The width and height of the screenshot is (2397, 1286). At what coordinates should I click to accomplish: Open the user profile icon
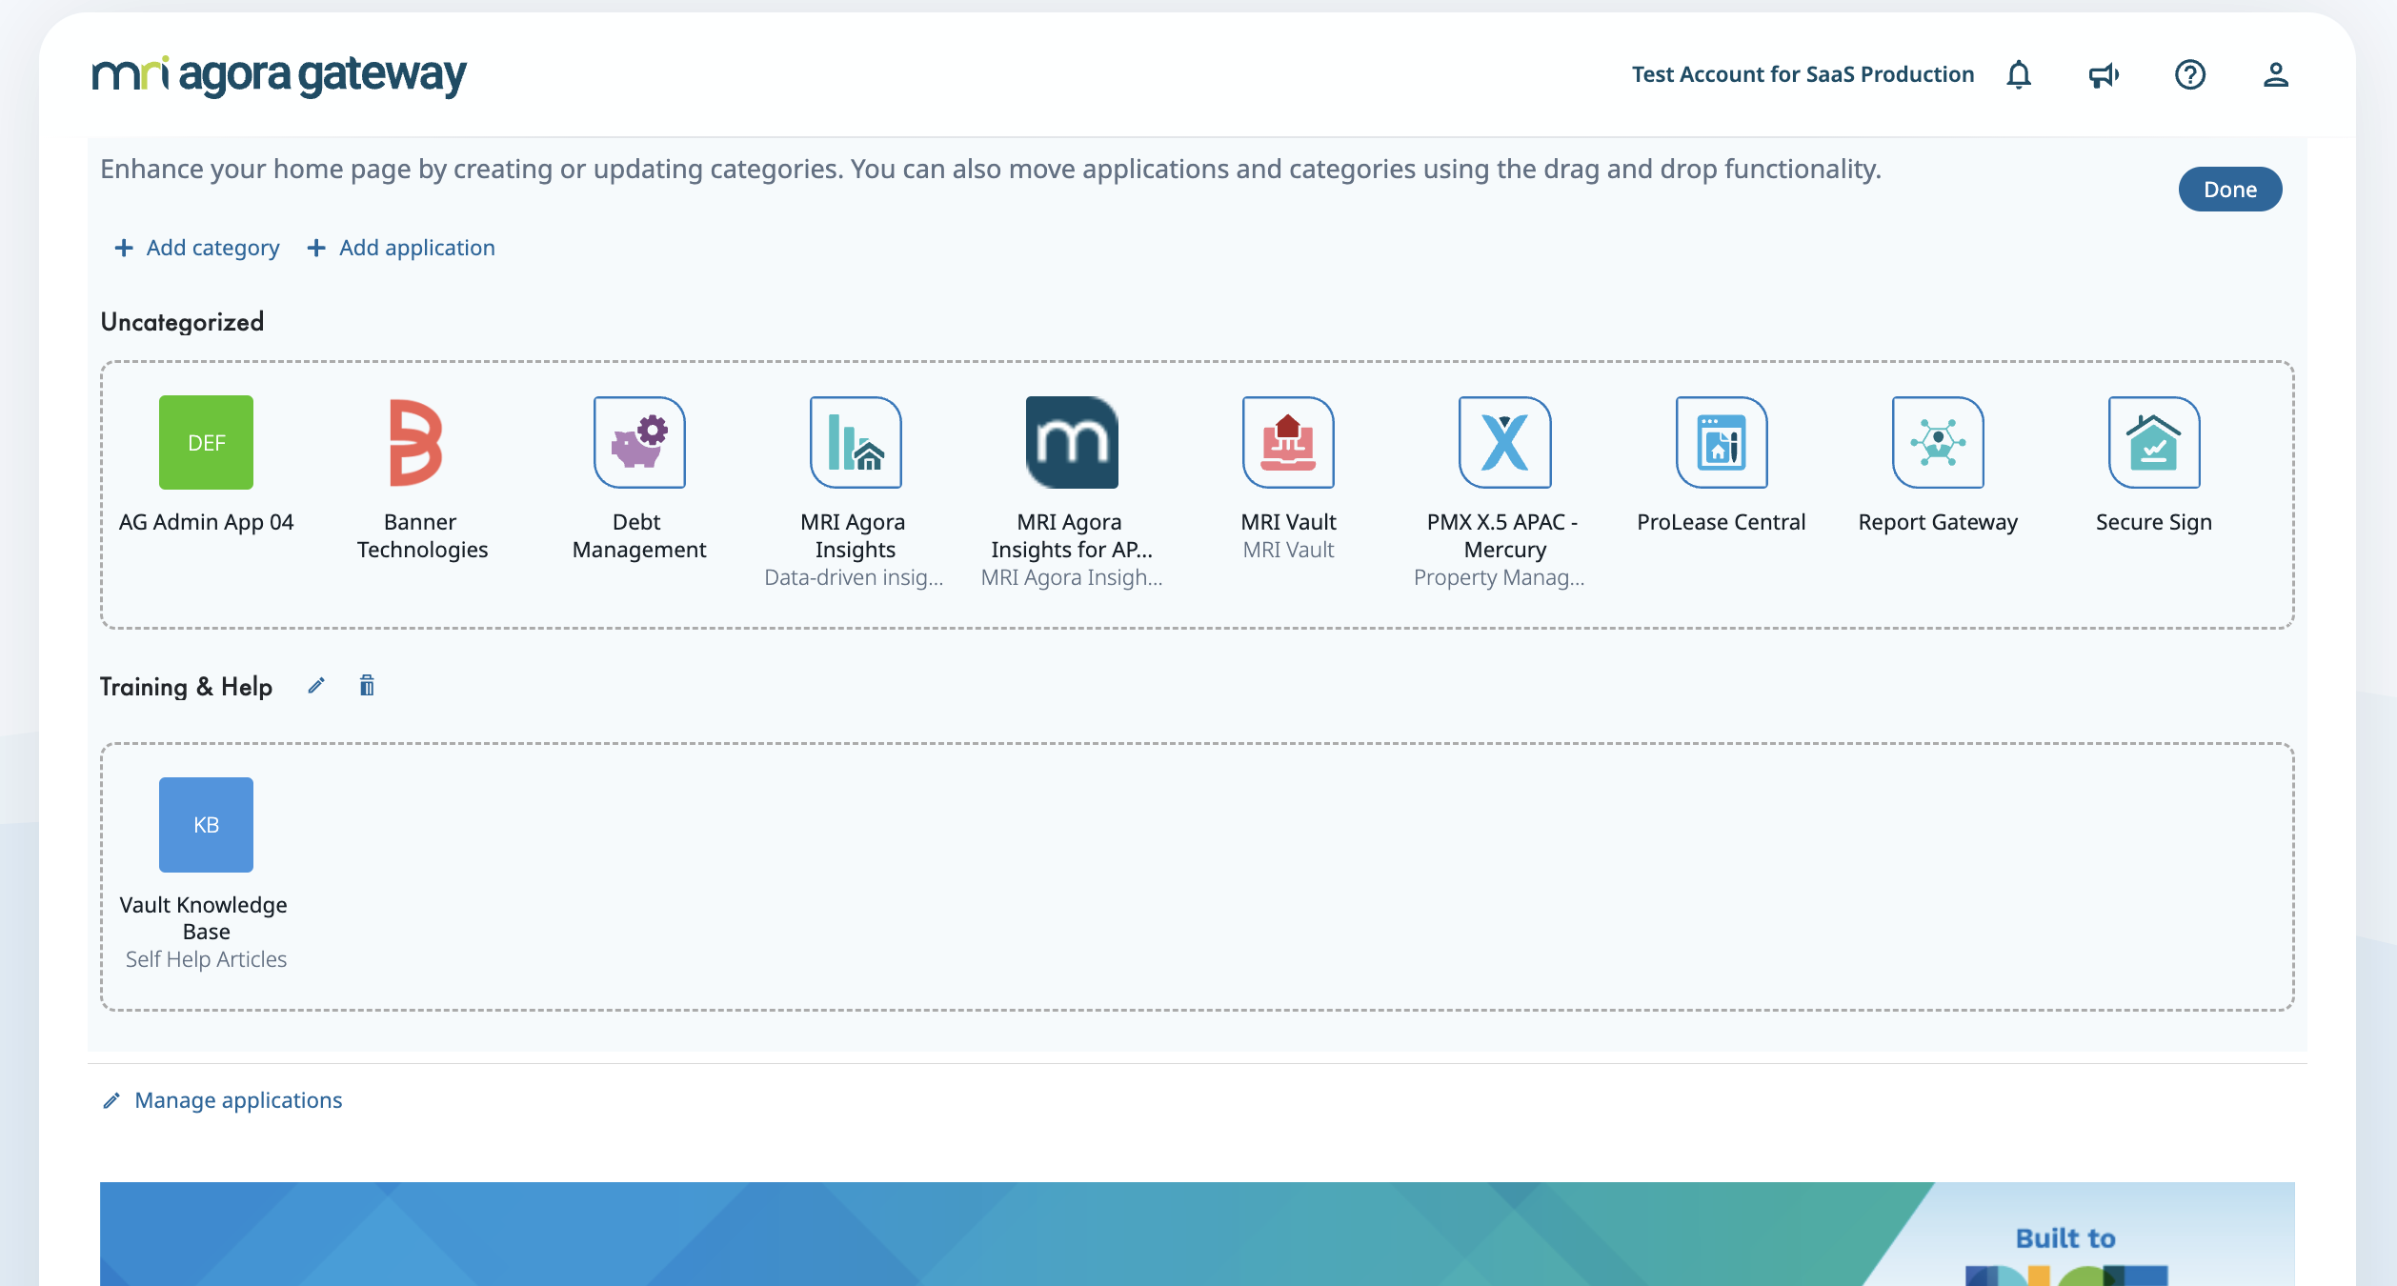(2276, 74)
